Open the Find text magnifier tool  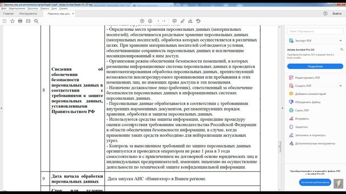pos(36,21)
